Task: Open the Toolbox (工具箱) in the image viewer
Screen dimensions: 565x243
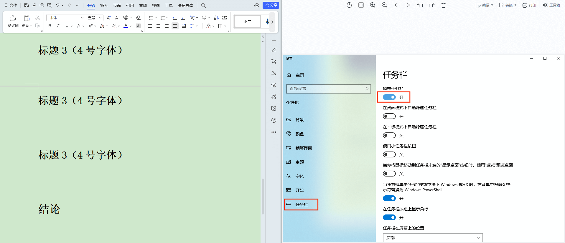Action: click(x=551, y=5)
